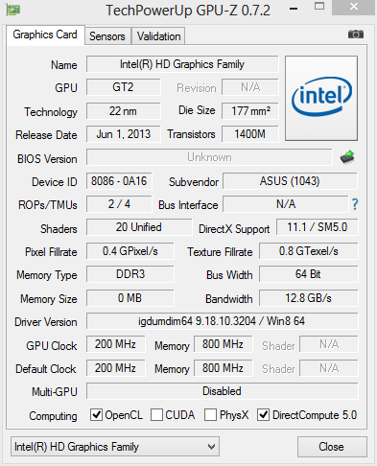377x466 pixels.
Task: Click the Intel logo image
Action: (x=321, y=98)
